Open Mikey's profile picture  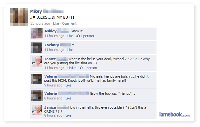(19, 17)
